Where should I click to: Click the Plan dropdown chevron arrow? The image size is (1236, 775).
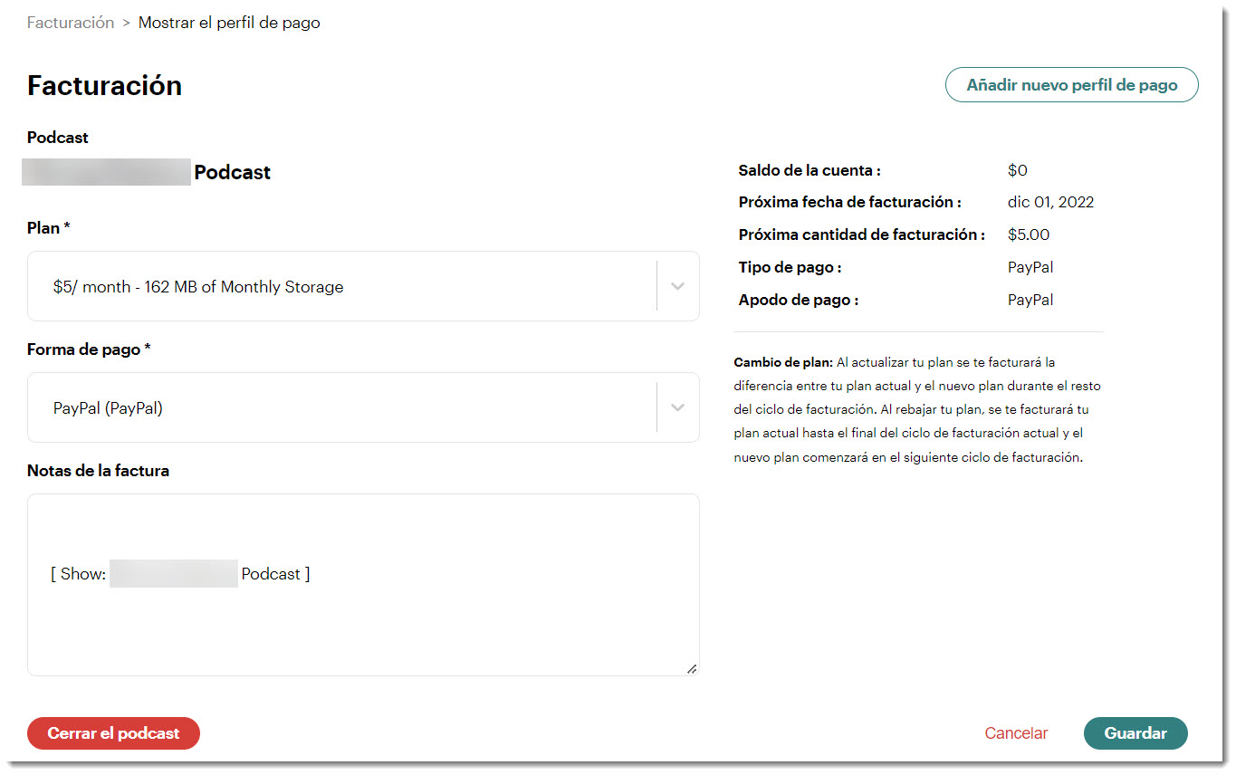pyautogui.click(x=677, y=286)
